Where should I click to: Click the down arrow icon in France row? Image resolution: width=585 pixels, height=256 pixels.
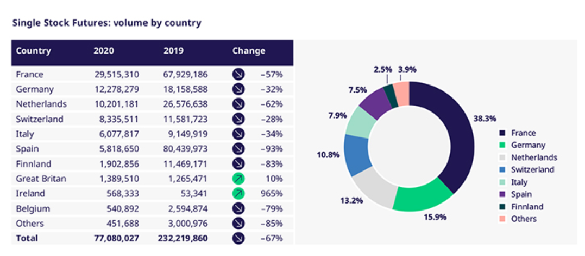tap(238, 75)
